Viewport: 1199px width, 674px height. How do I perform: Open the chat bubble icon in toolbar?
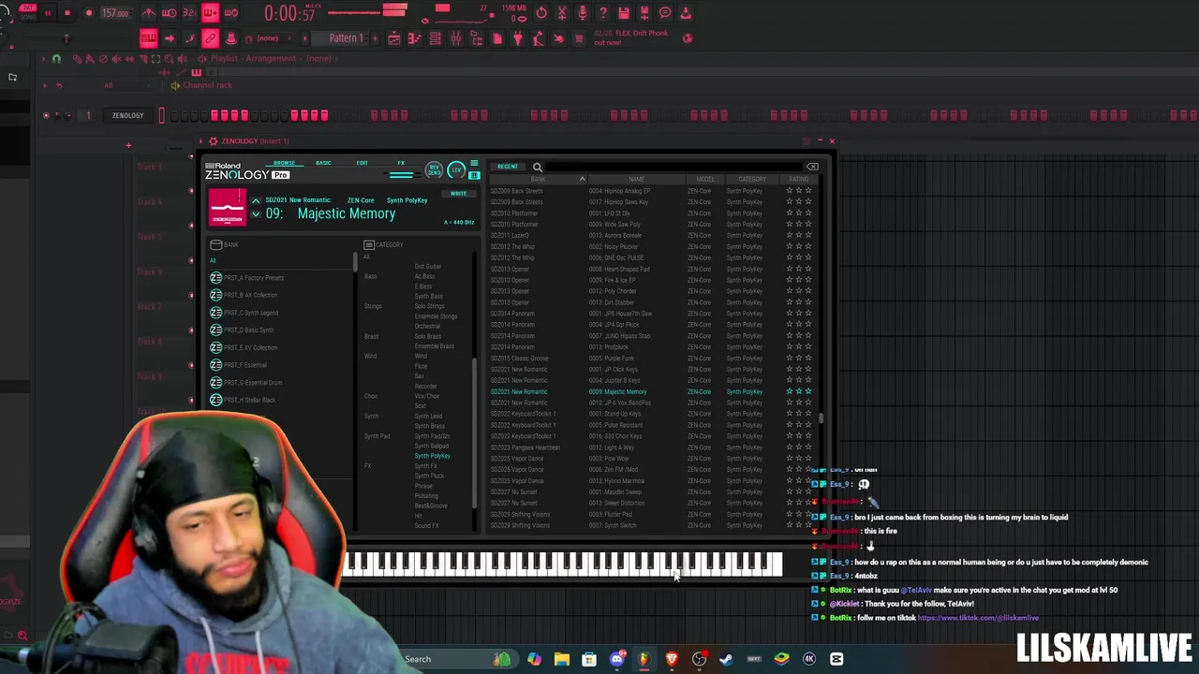coord(665,13)
